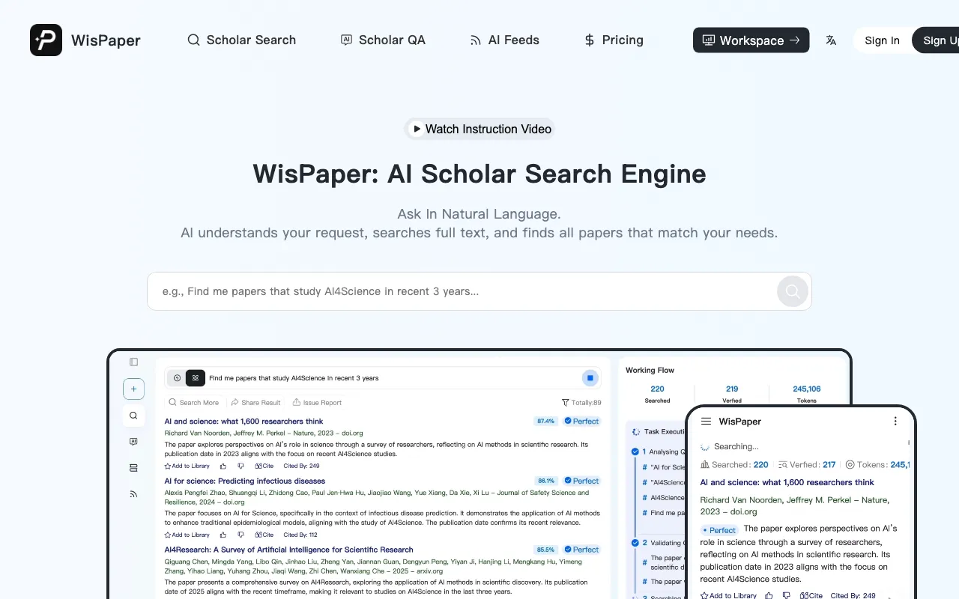Open three-dot menu in mobile WisPaper preview
This screenshot has width=959, height=599.
tap(895, 422)
